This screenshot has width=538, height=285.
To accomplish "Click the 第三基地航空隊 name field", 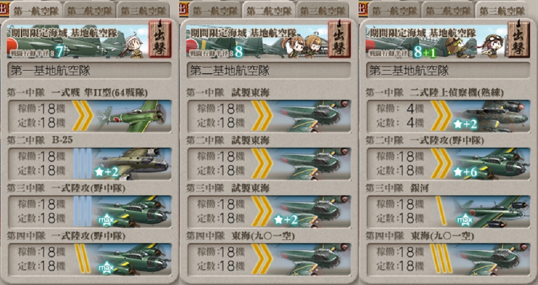I will tap(448, 71).
